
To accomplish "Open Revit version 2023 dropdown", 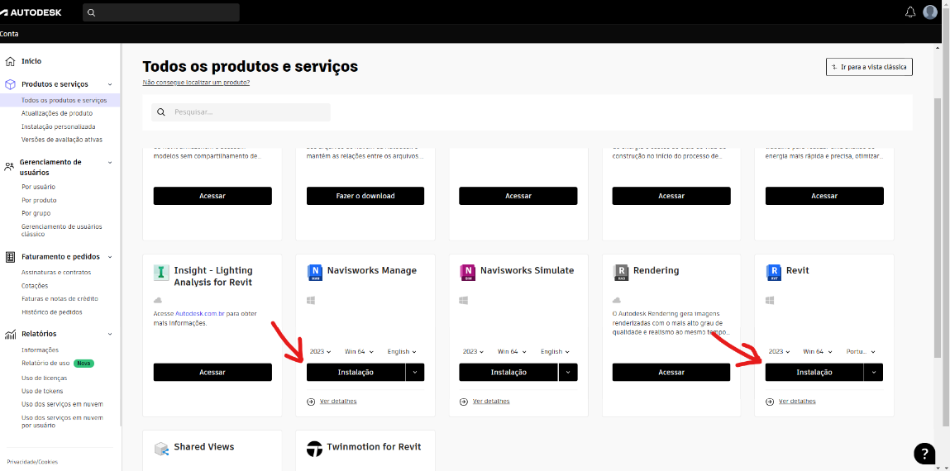I will 779,351.
